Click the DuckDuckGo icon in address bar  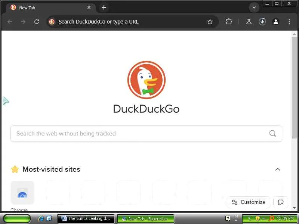(52, 22)
